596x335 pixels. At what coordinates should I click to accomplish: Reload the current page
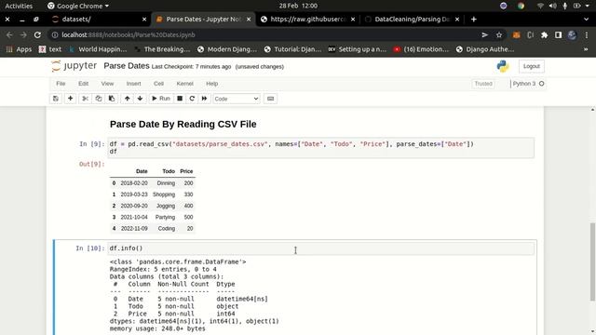pos(37,35)
